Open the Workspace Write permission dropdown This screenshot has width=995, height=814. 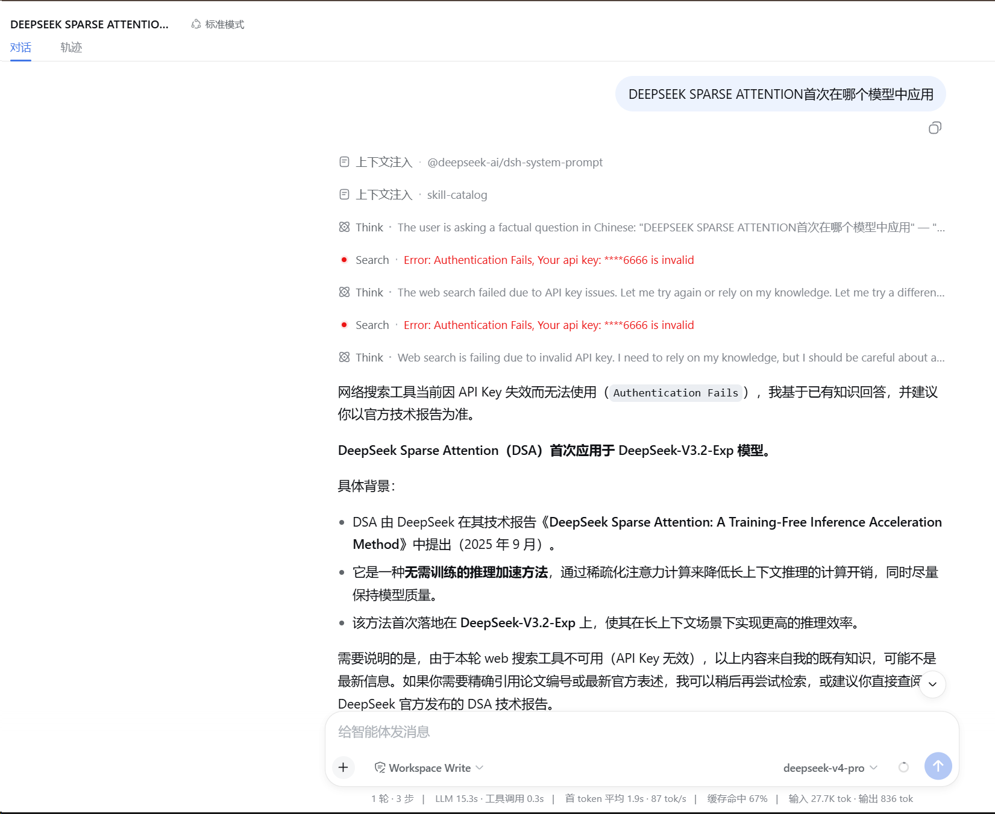pos(429,768)
